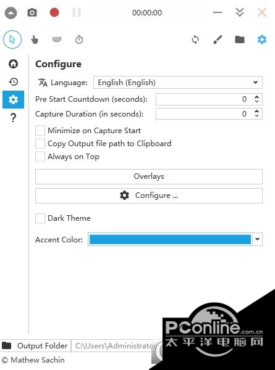Viewport: 275px width, 370px height.
Task: Switch to the Home sidebar tab
Action: (13, 64)
